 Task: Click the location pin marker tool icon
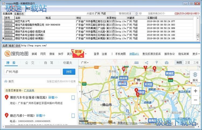[156, 63]
